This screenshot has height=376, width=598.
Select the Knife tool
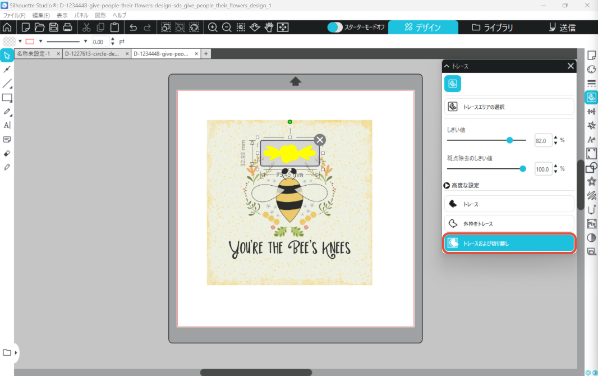tap(7, 167)
